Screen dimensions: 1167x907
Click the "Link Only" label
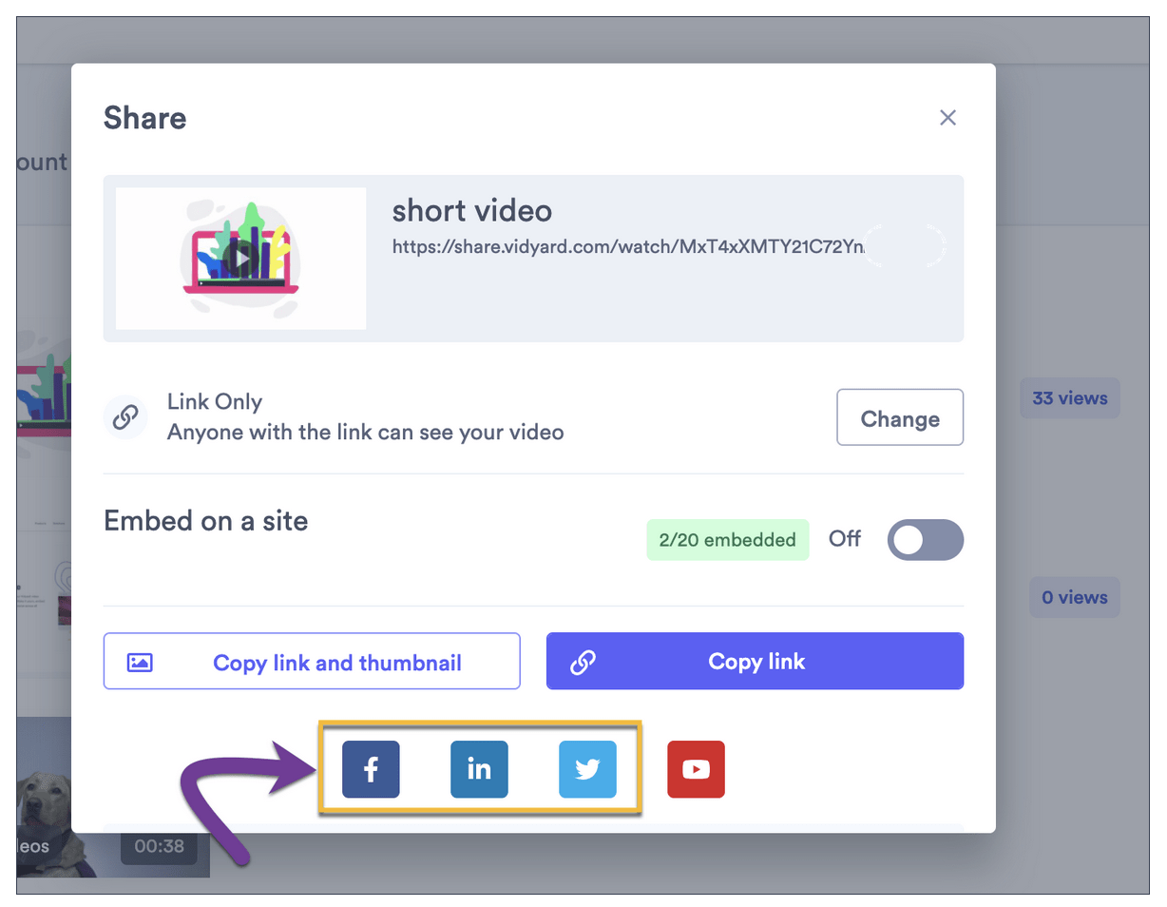click(215, 402)
